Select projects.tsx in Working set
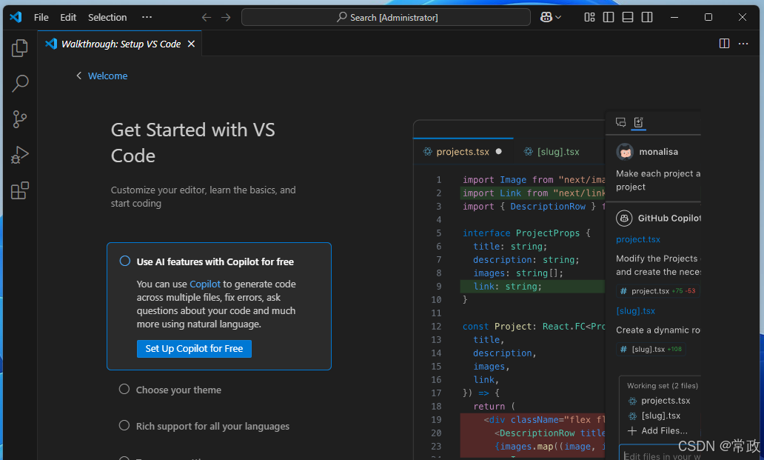Viewport: 764px width, 460px height. 660,401
